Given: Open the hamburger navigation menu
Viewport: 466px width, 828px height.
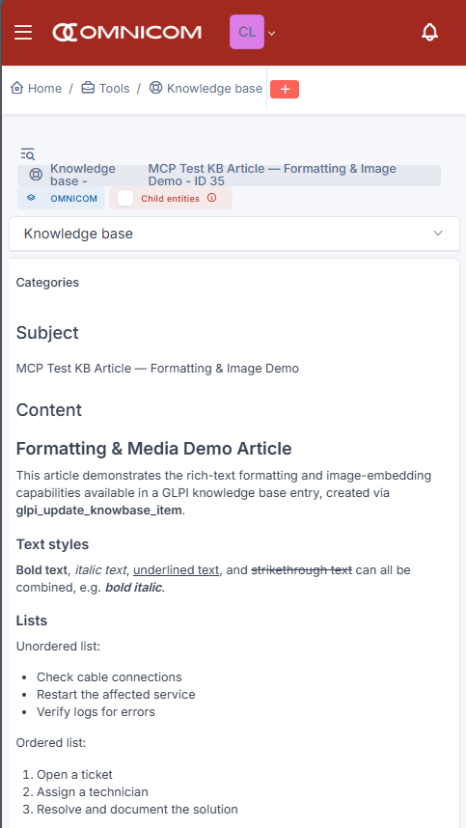Looking at the screenshot, I should 23,32.
